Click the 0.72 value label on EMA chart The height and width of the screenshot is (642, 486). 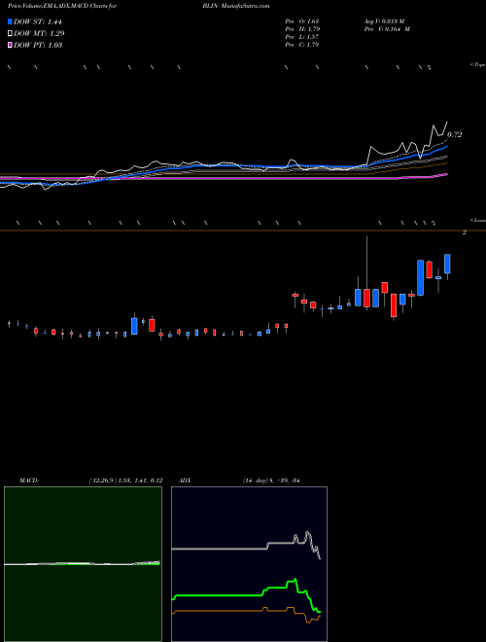[455, 134]
